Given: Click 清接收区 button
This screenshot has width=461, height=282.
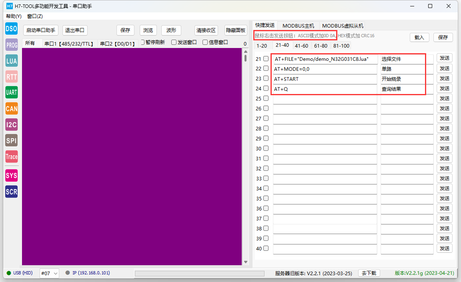Looking at the screenshot, I should click(x=206, y=30).
